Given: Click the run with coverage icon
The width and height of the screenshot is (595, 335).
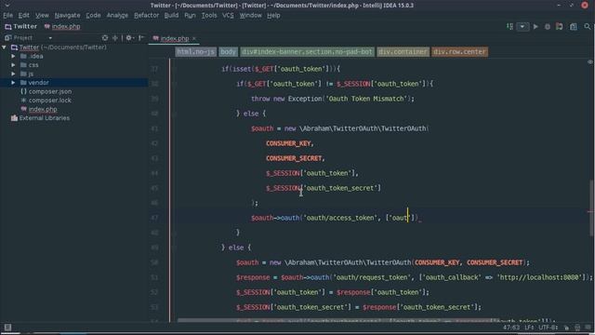Looking at the screenshot, I should [x=560, y=27].
